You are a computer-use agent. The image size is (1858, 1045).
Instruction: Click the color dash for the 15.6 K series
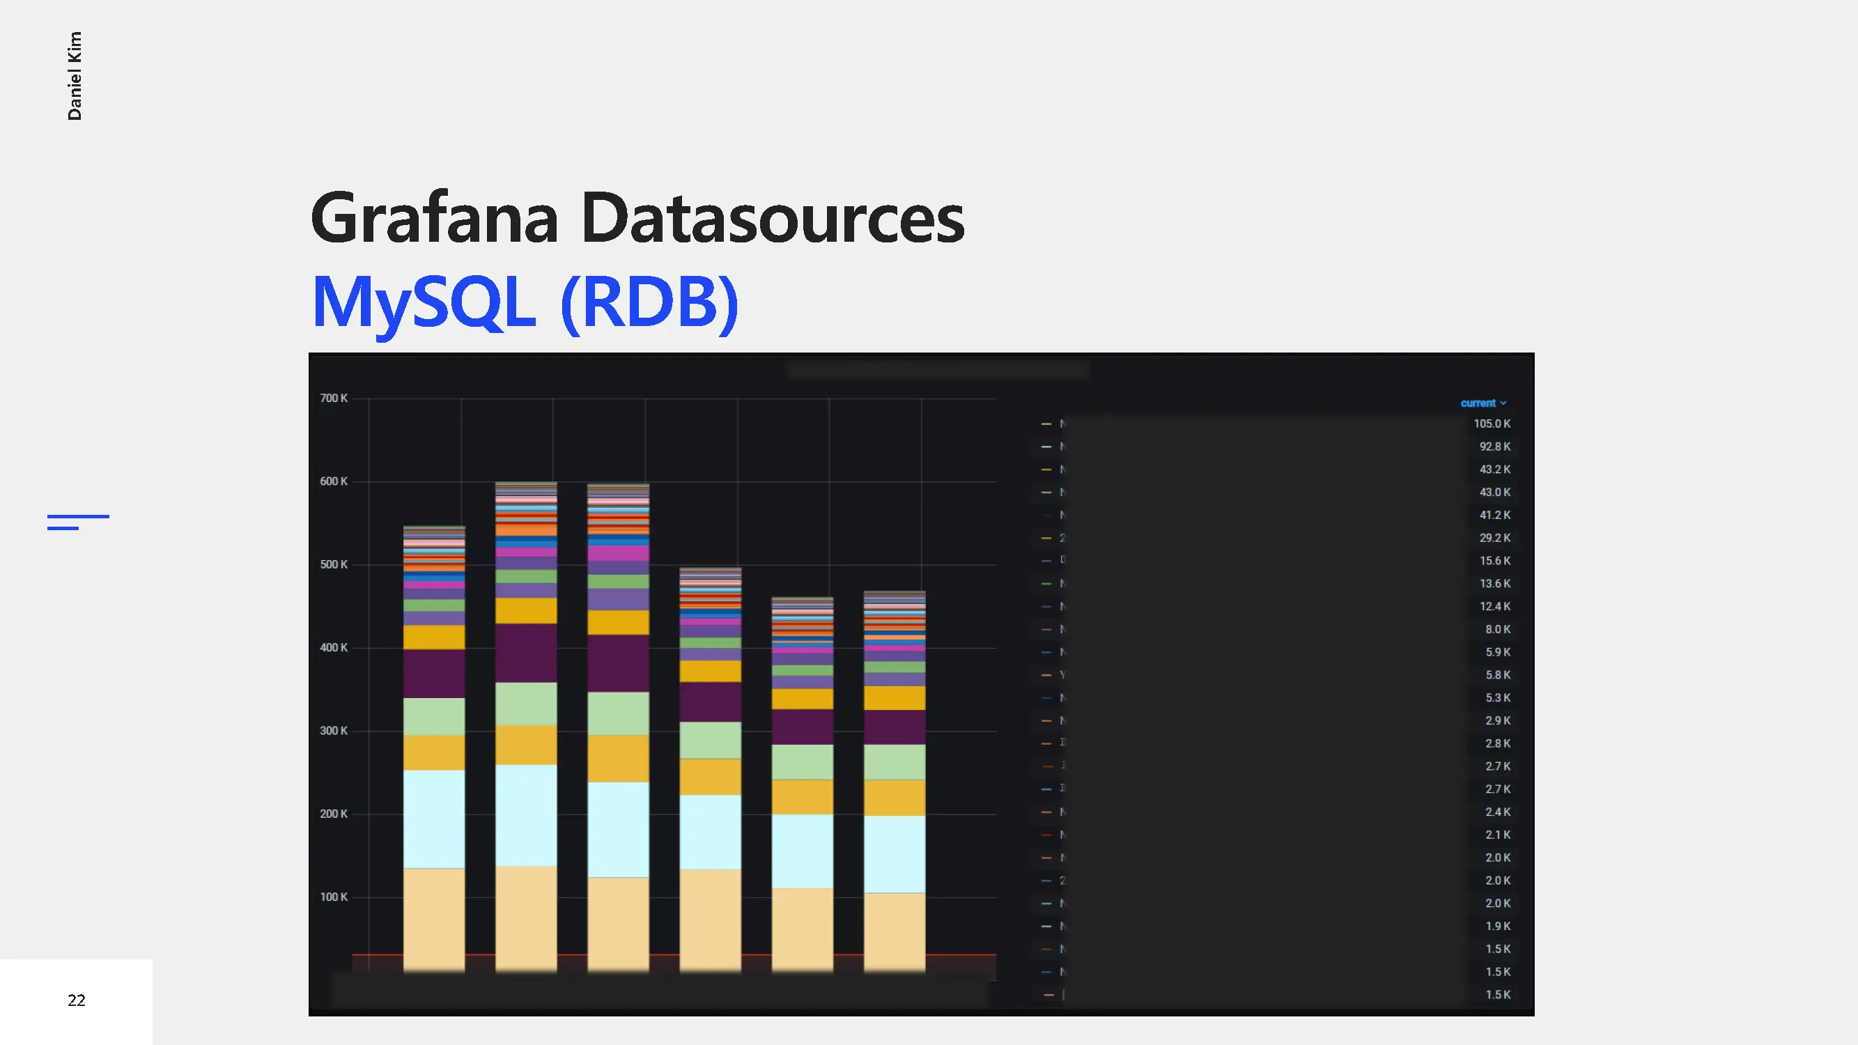pos(1046,561)
